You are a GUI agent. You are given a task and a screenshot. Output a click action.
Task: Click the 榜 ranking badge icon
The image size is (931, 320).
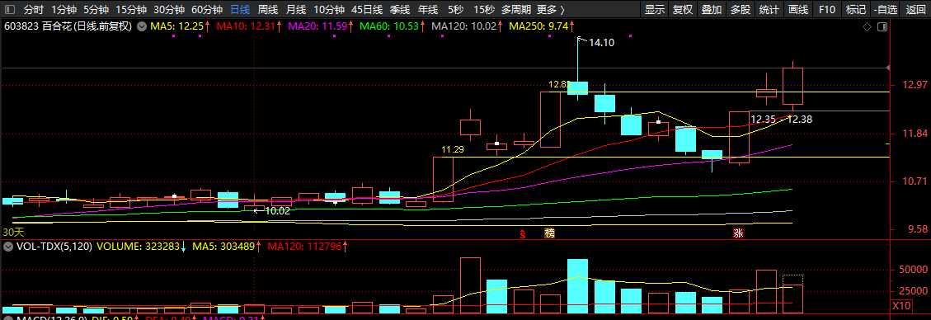pos(549,233)
